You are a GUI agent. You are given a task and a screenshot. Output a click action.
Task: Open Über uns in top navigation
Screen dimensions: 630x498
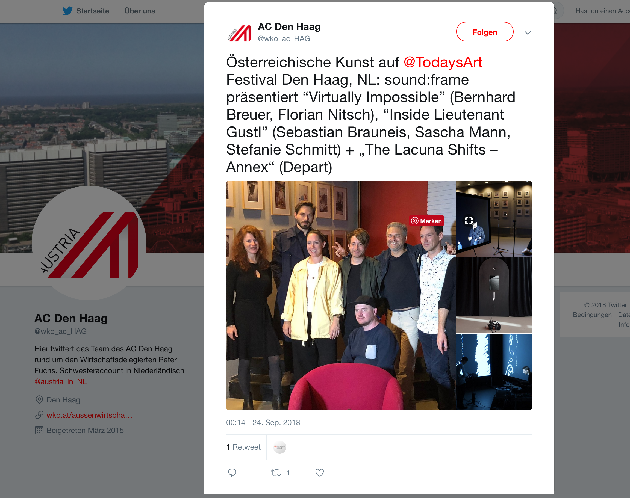click(140, 11)
